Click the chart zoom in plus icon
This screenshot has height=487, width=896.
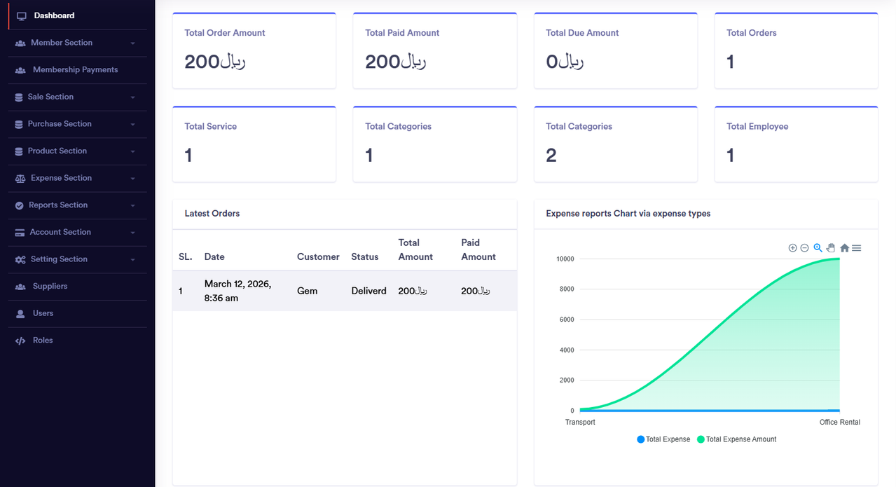click(792, 248)
